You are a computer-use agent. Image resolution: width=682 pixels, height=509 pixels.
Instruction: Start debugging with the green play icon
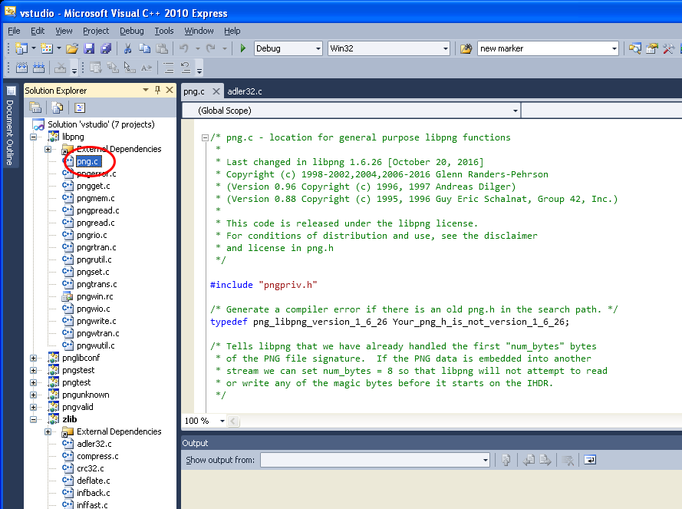(243, 48)
